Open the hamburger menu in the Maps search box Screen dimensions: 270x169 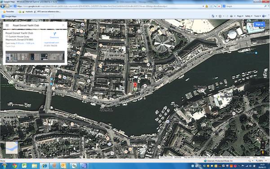[x=7, y=25]
